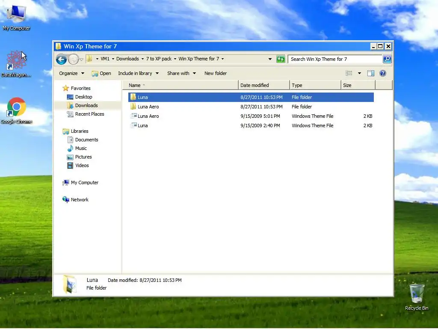This screenshot has width=438, height=329.
Task: Sort by Date modified column
Action: tap(264, 85)
